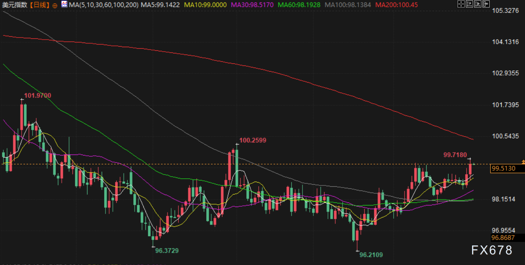Toggle the magenta MA30 legend
The image size is (525, 265).
coord(251,5)
